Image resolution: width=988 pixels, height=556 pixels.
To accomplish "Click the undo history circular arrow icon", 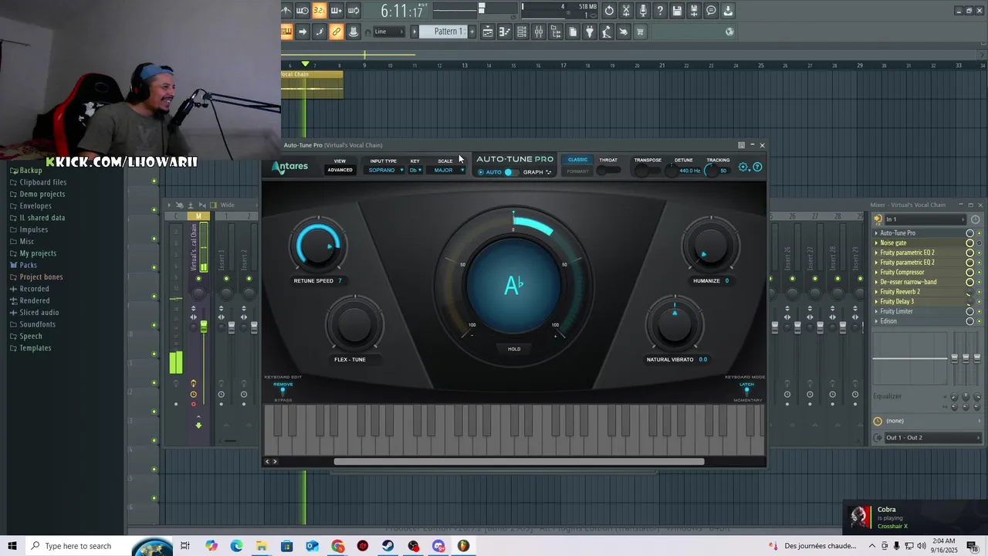I will 609,10.
